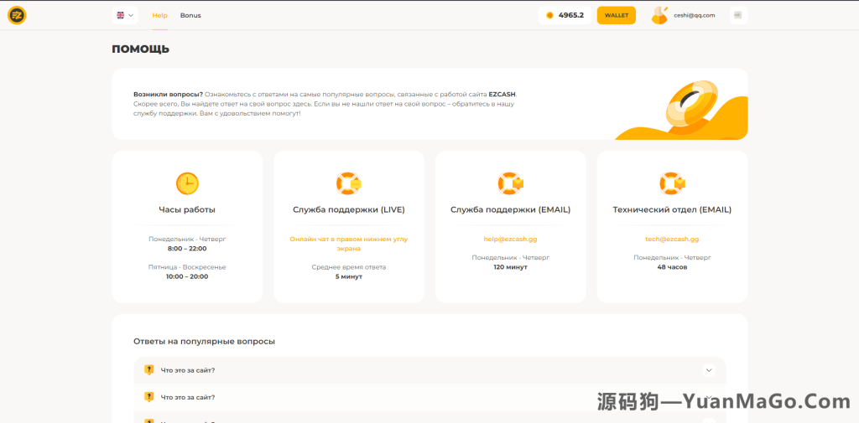Image resolution: width=859 pixels, height=423 pixels.
Task: Click the 'Служба поддержки (LIVE)' heading
Action: [x=349, y=209]
